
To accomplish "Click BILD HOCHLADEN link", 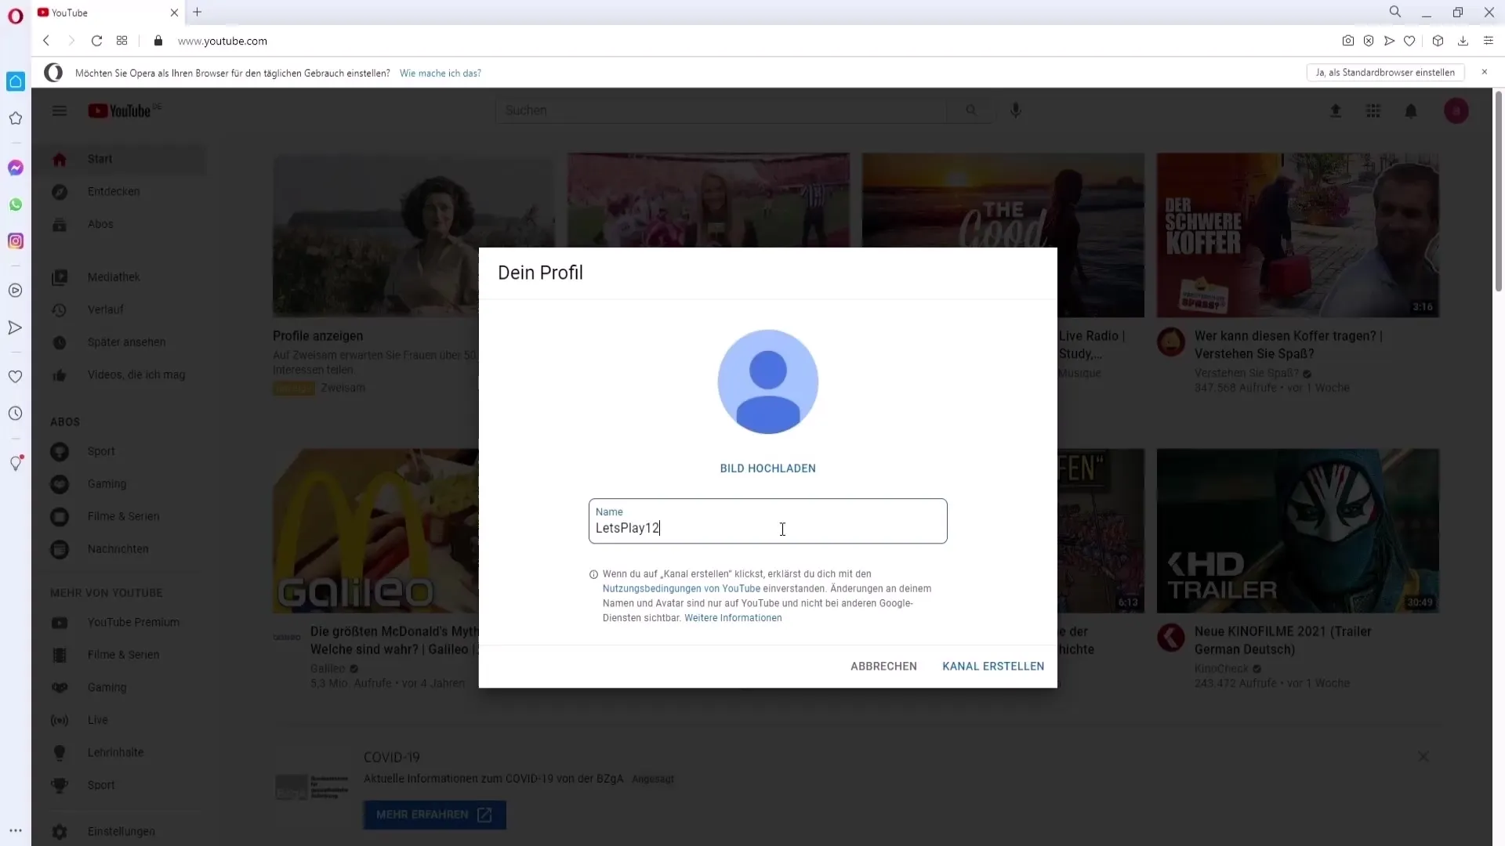I will 768,468.
